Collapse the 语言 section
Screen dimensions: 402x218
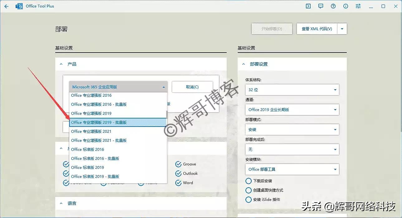(x=61, y=203)
